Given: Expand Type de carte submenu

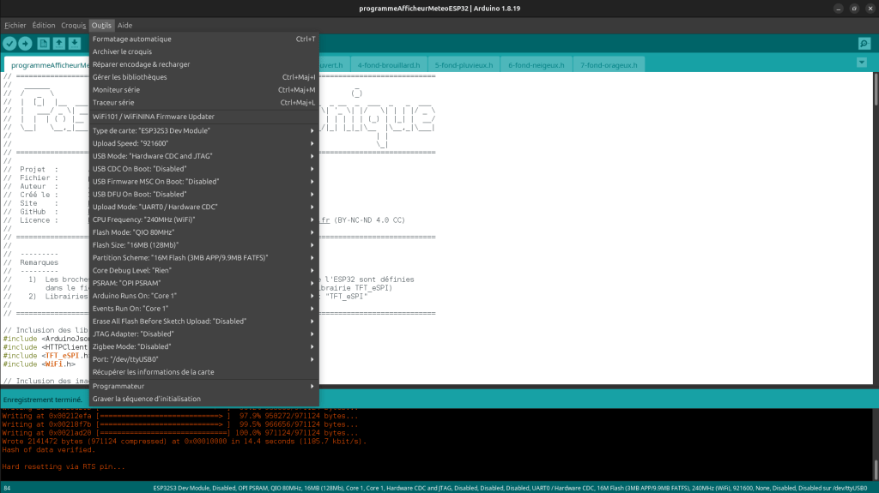Looking at the screenshot, I should (204, 130).
